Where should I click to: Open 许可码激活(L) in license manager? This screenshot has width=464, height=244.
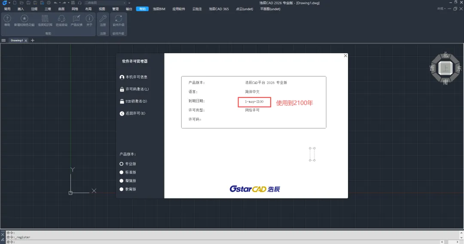134,89
